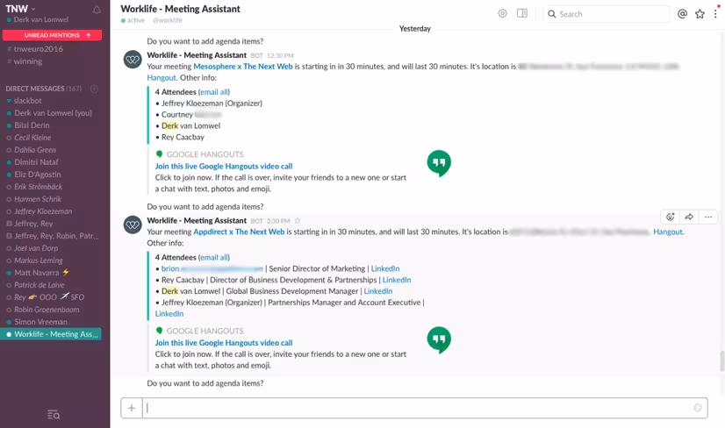Open the Bilal Derin conversation
Viewport: 725px width, 428px height.
pyautogui.click(x=32, y=125)
